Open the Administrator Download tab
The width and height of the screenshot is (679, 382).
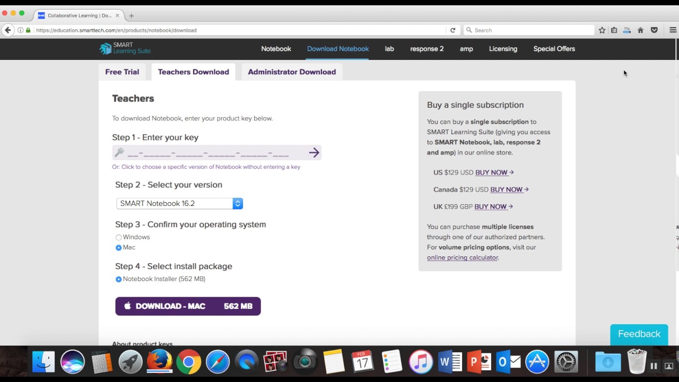[292, 72]
